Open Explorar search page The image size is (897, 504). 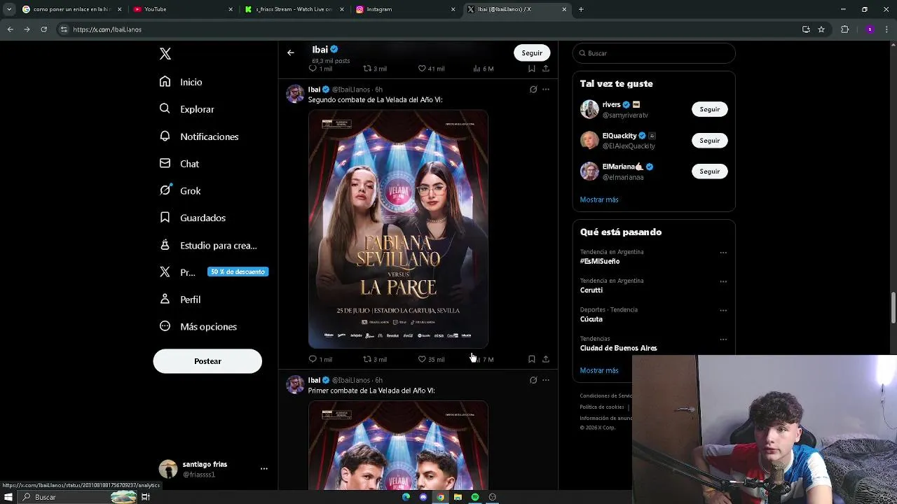[186, 109]
